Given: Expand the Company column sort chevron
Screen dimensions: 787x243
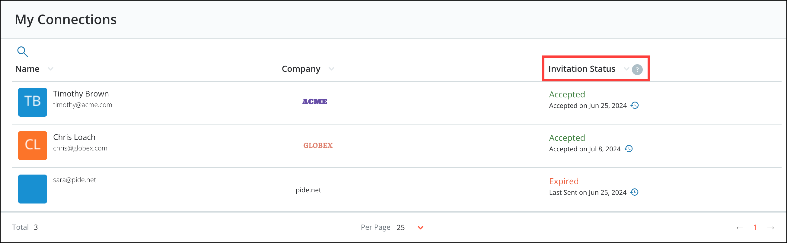Looking at the screenshot, I should (x=331, y=69).
